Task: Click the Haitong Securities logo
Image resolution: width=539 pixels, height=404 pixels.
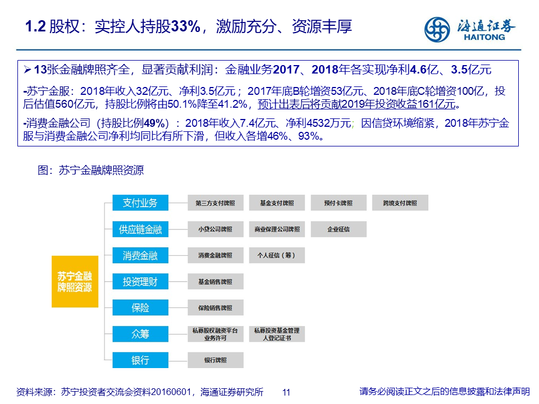Action: [469, 30]
